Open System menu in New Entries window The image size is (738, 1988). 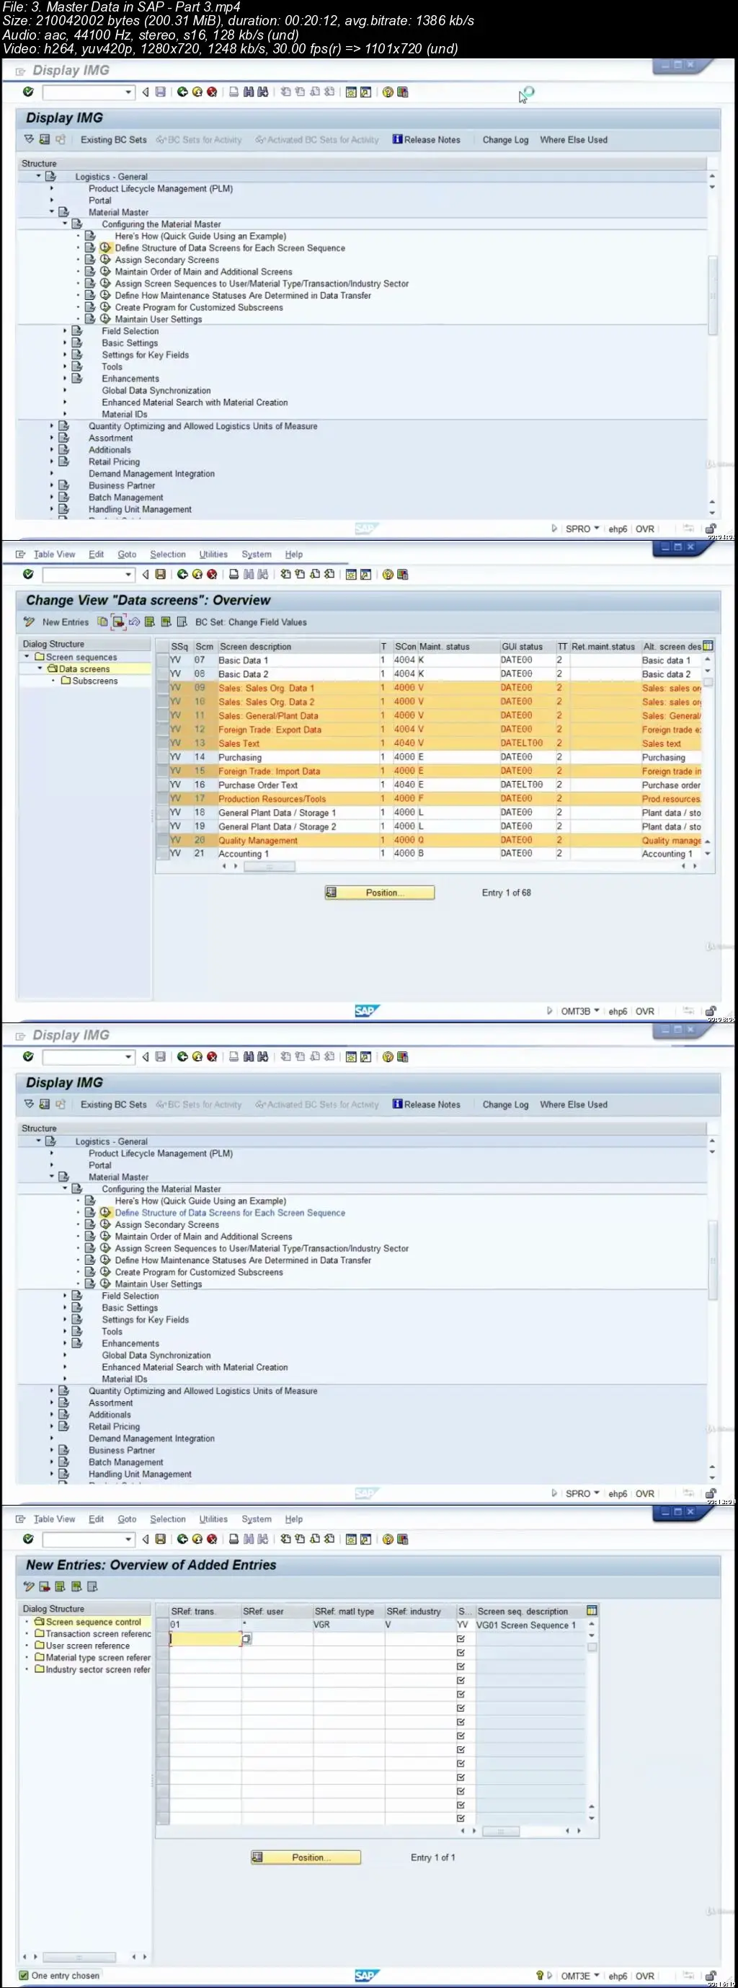click(x=256, y=1519)
